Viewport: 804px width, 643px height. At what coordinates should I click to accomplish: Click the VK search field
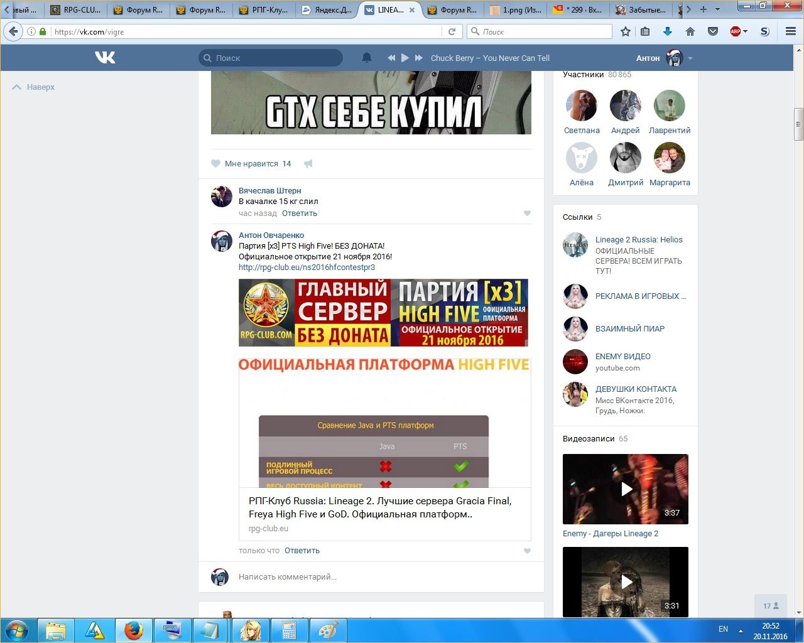[x=271, y=58]
